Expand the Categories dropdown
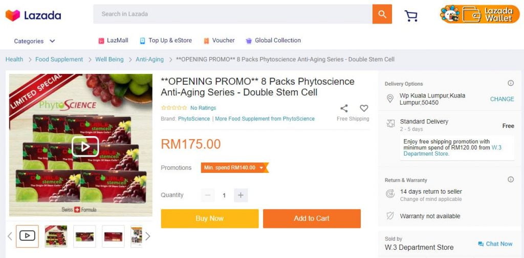 [34, 41]
